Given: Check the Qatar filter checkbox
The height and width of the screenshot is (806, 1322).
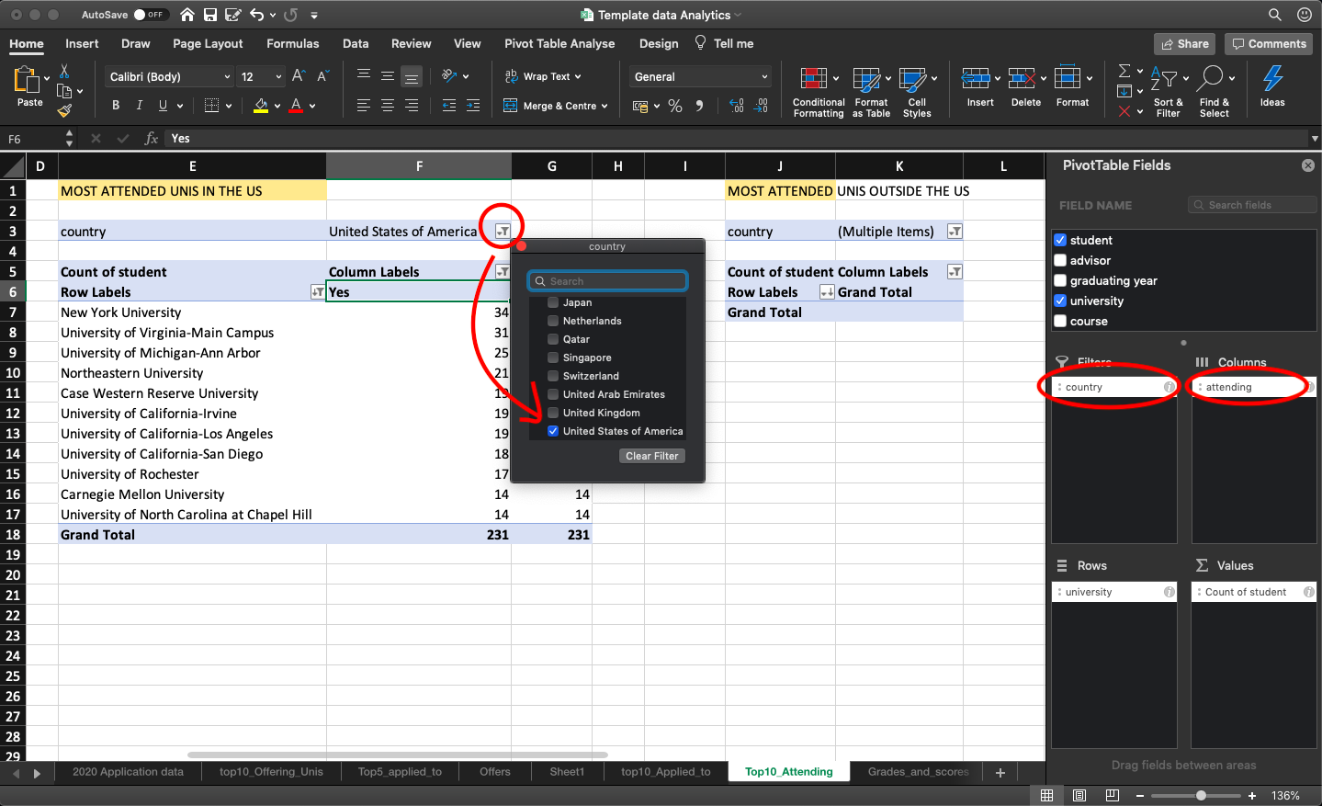Looking at the screenshot, I should 553,339.
